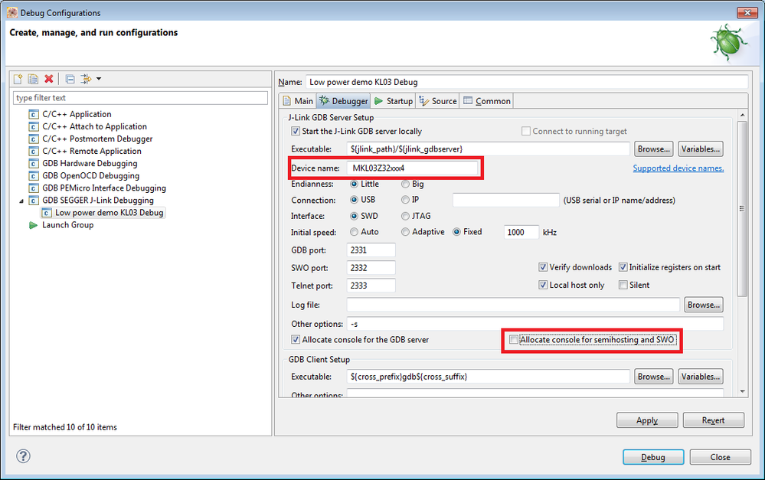Switch to the Startup tab
Image resolution: width=765 pixels, height=480 pixels.
398,100
